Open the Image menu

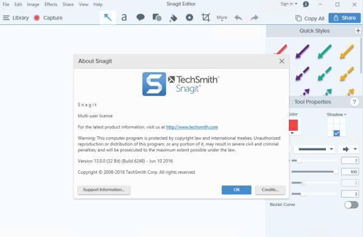coord(33,4)
